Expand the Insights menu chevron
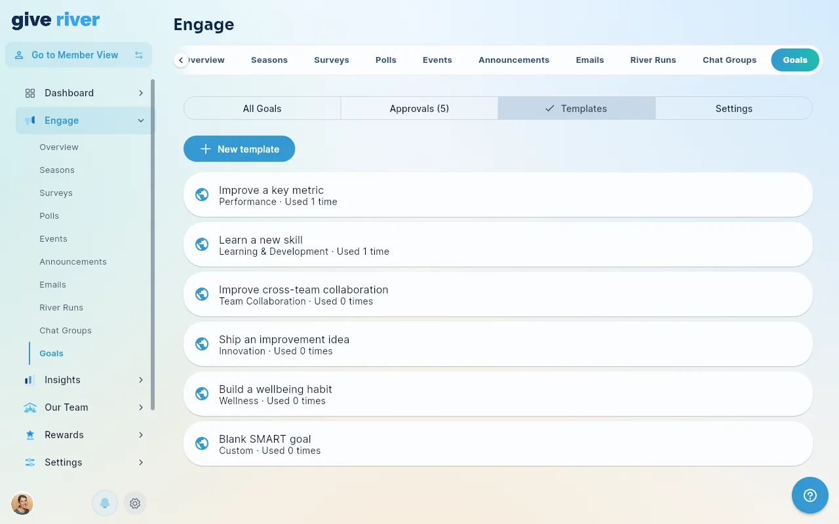This screenshot has height=524, width=839. (x=141, y=380)
